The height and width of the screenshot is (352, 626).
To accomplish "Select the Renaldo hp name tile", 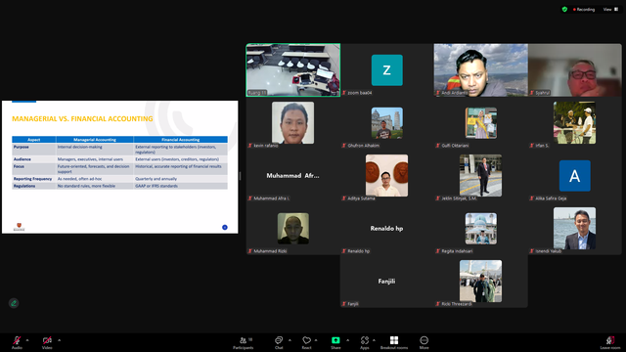I will [387, 228].
